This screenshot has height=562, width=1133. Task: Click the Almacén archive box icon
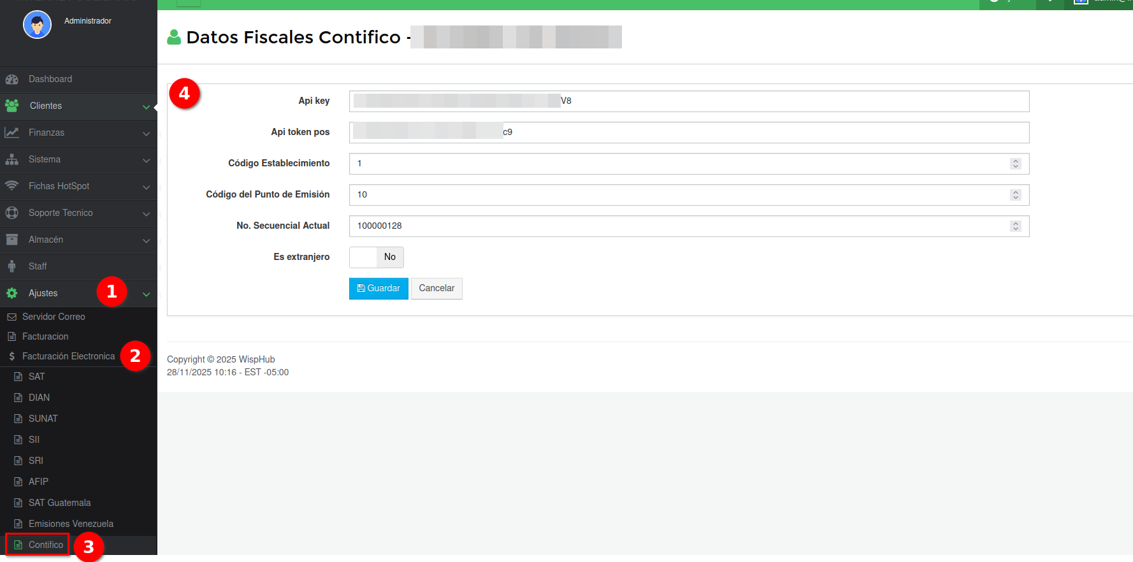point(11,240)
